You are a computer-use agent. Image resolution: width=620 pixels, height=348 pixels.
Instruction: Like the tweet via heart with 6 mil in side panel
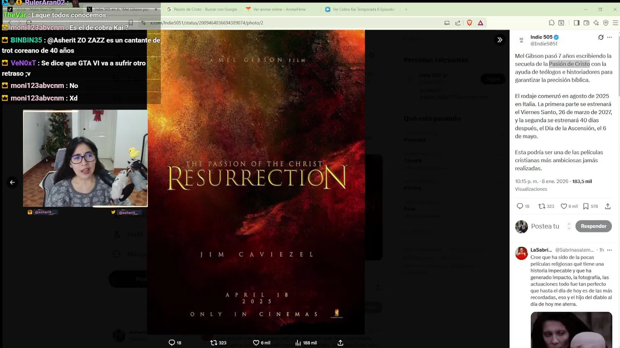click(564, 206)
